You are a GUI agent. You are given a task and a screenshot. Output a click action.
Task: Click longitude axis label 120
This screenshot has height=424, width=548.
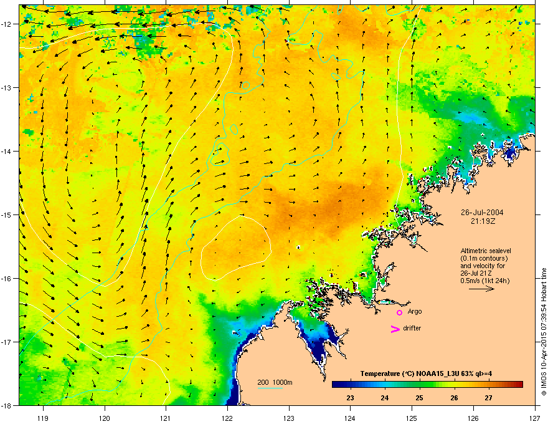(x=105, y=418)
